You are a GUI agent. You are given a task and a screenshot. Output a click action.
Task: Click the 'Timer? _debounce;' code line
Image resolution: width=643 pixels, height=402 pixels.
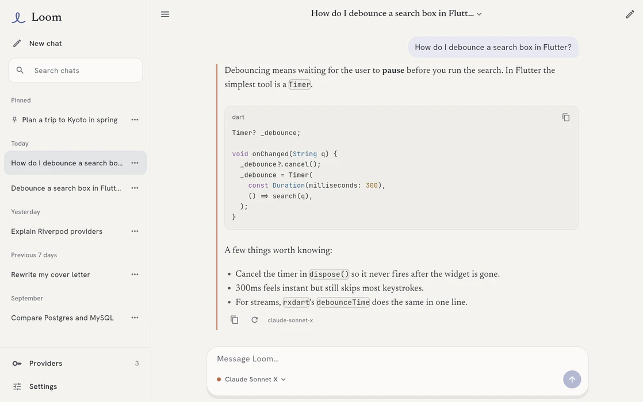[266, 133]
